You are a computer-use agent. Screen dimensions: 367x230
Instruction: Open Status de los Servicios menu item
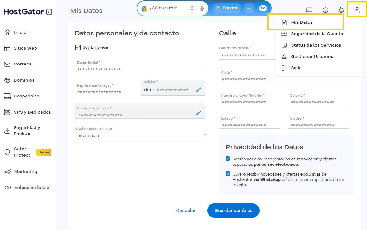pyautogui.click(x=316, y=45)
